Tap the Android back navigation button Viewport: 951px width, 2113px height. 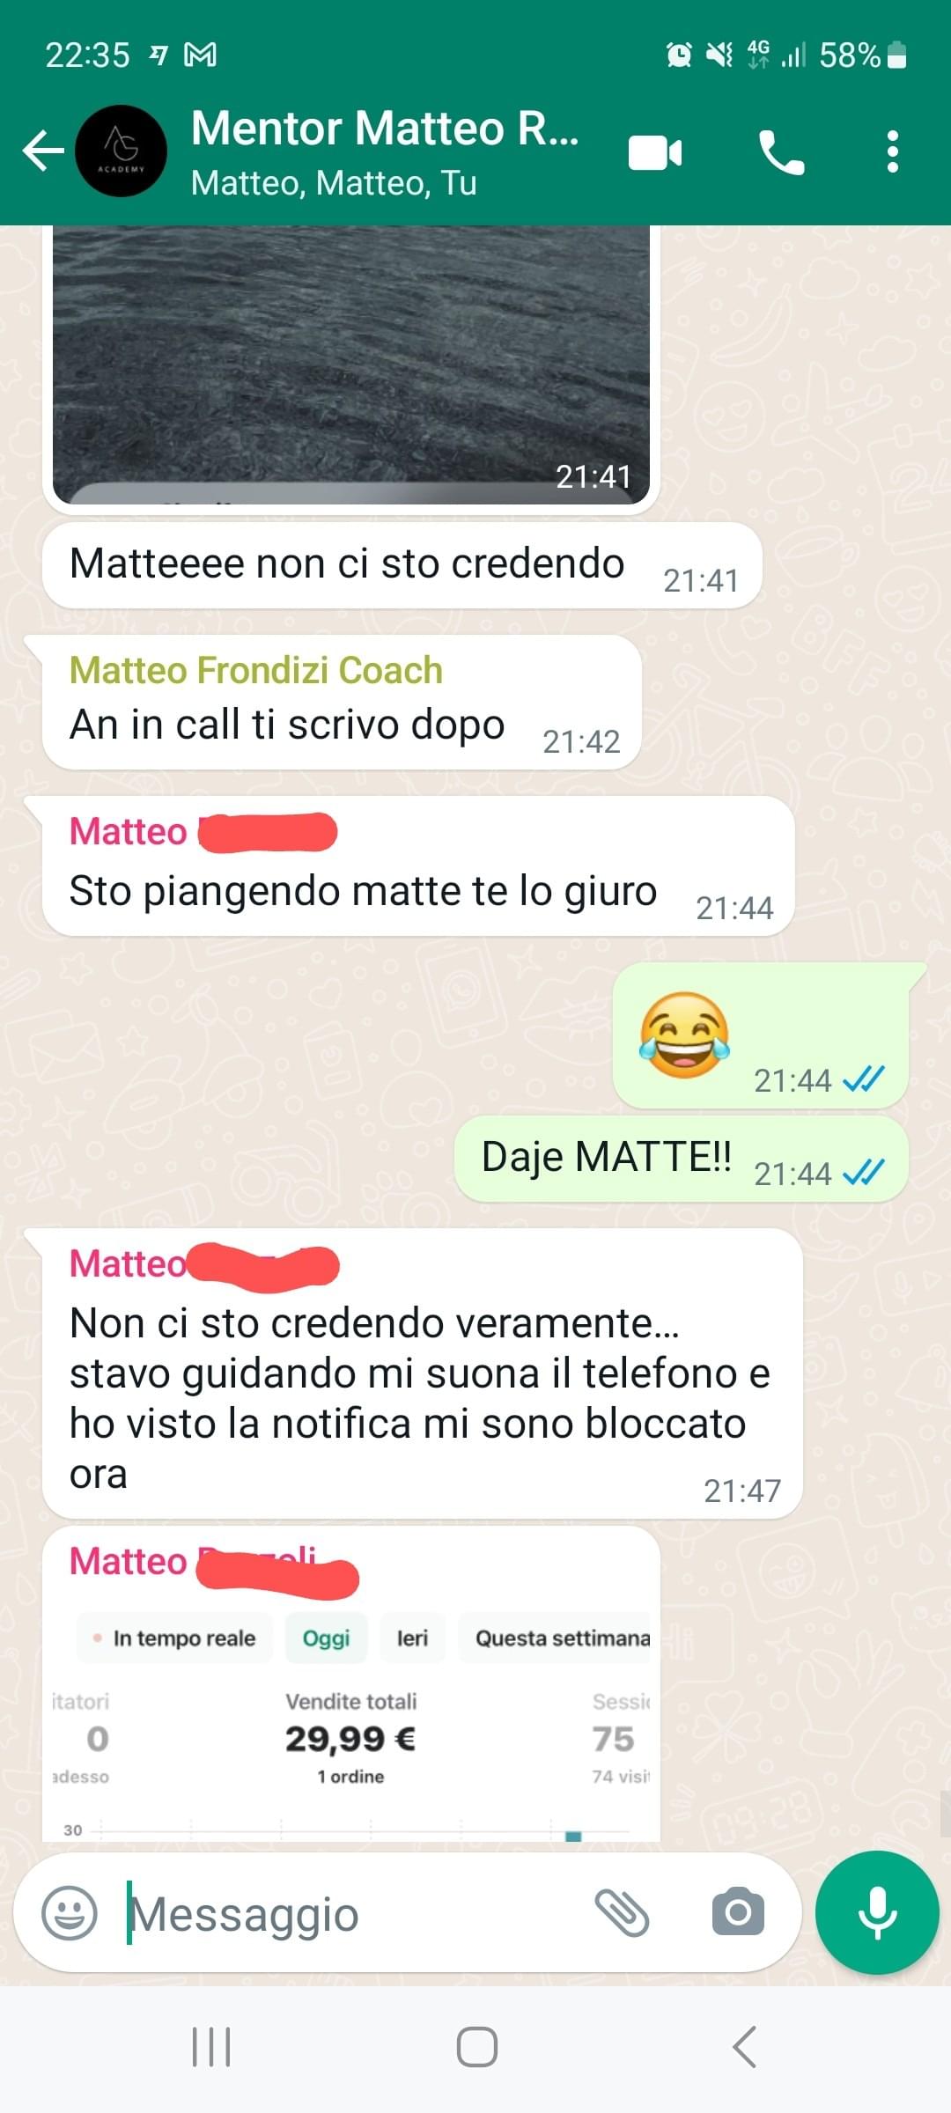click(x=744, y=2046)
